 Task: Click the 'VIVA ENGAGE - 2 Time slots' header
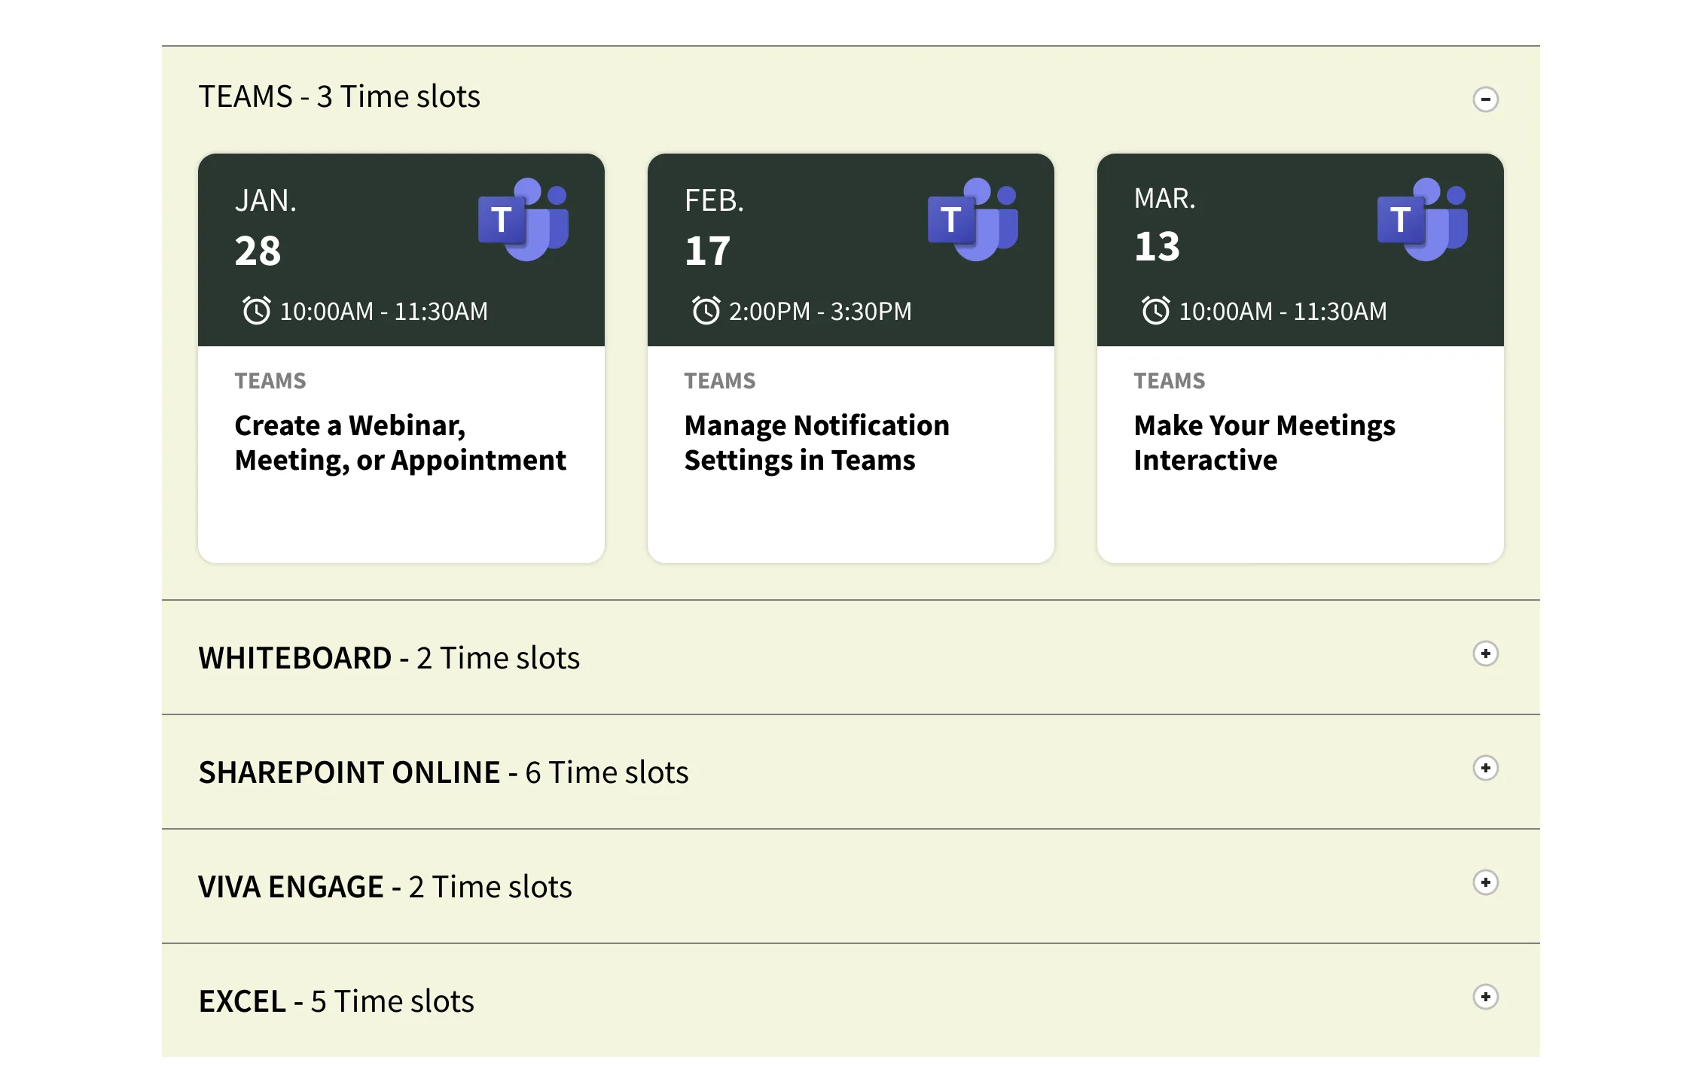click(x=385, y=887)
